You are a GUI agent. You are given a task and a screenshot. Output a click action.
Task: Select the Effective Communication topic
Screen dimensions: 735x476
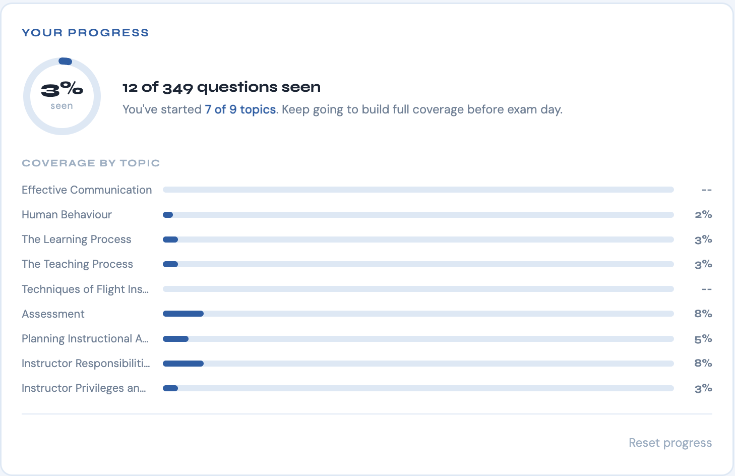tap(86, 190)
